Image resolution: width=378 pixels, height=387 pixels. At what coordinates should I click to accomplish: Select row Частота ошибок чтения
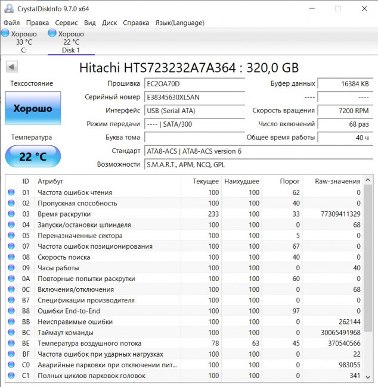(x=184, y=192)
